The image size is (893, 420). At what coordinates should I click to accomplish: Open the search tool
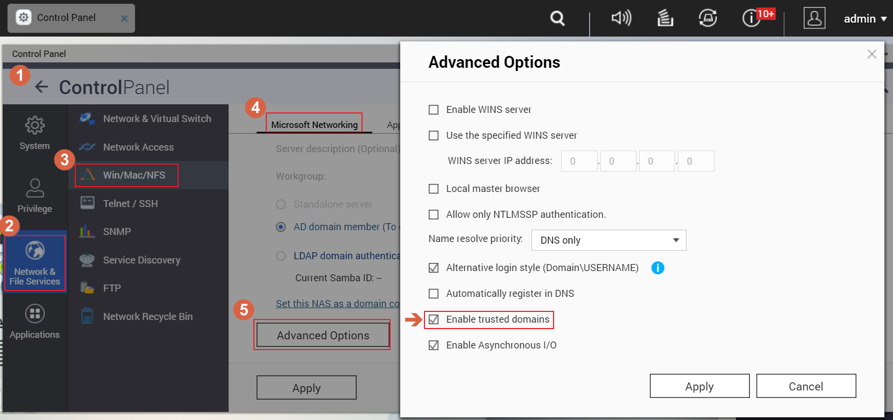(x=557, y=18)
